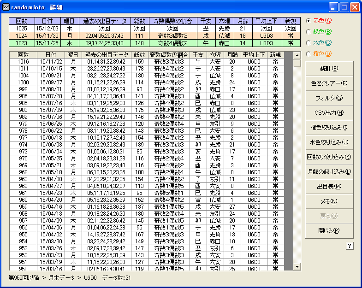Click date 15/07/20 in the list
The width and height of the screenshot is (362, 288).
[x=51, y=96]
